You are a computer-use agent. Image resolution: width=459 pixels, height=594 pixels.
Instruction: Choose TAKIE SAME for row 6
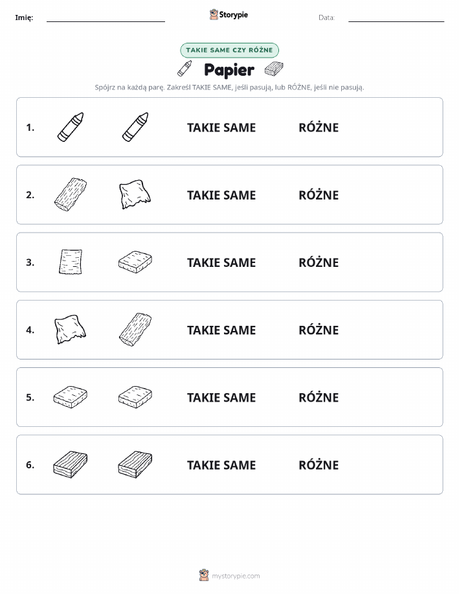[221, 465]
